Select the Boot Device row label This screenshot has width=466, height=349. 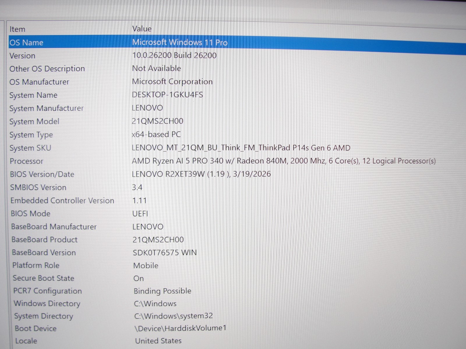pos(36,328)
